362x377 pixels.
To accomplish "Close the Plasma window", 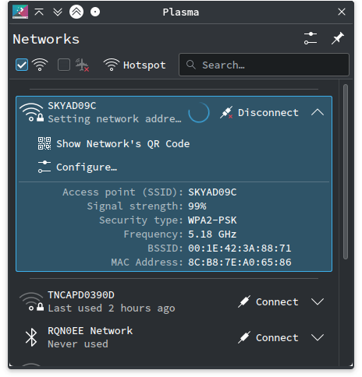I will click(x=342, y=12).
